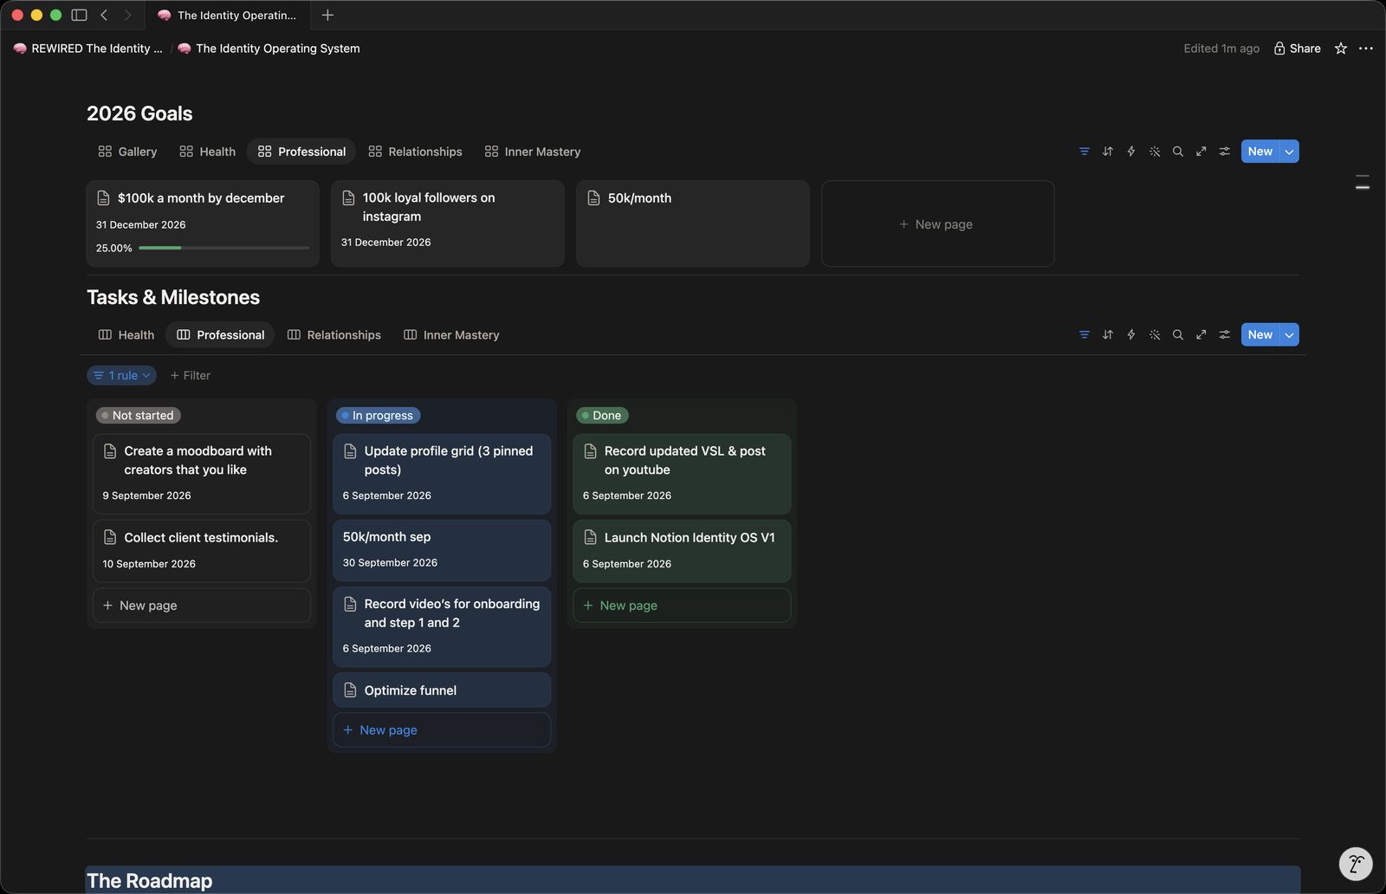Open dropdown arrow beside New in 2026 Goals
Screen dimensions: 1386x894
click(1289, 152)
